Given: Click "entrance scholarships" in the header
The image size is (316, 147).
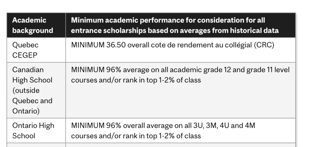Looking at the screenshot, I should click(109, 31).
